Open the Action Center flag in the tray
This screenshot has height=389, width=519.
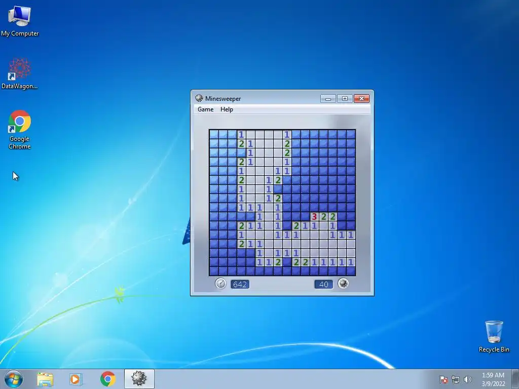(443, 379)
